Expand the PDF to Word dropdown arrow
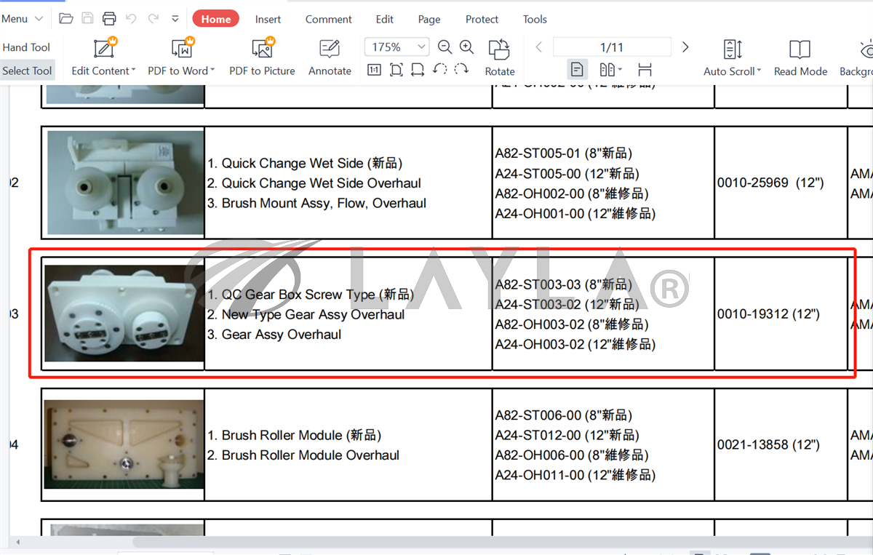 212,71
